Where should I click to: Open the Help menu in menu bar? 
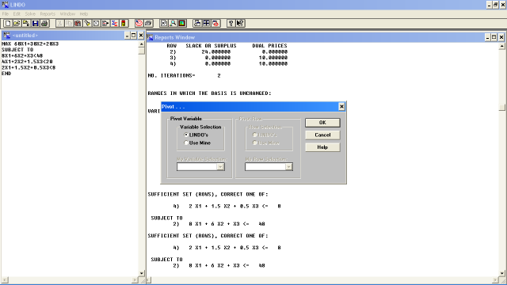click(x=84, y=14)
